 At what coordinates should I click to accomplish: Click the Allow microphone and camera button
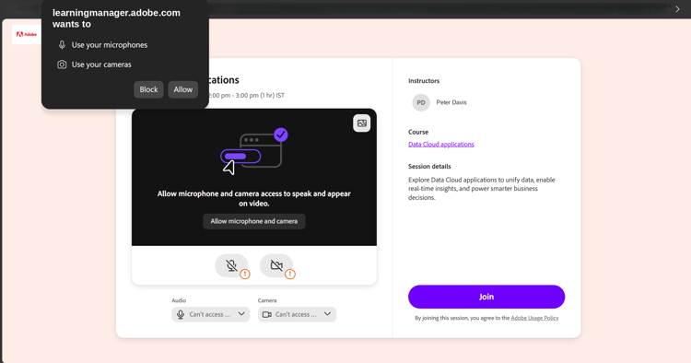coord(254,221)
